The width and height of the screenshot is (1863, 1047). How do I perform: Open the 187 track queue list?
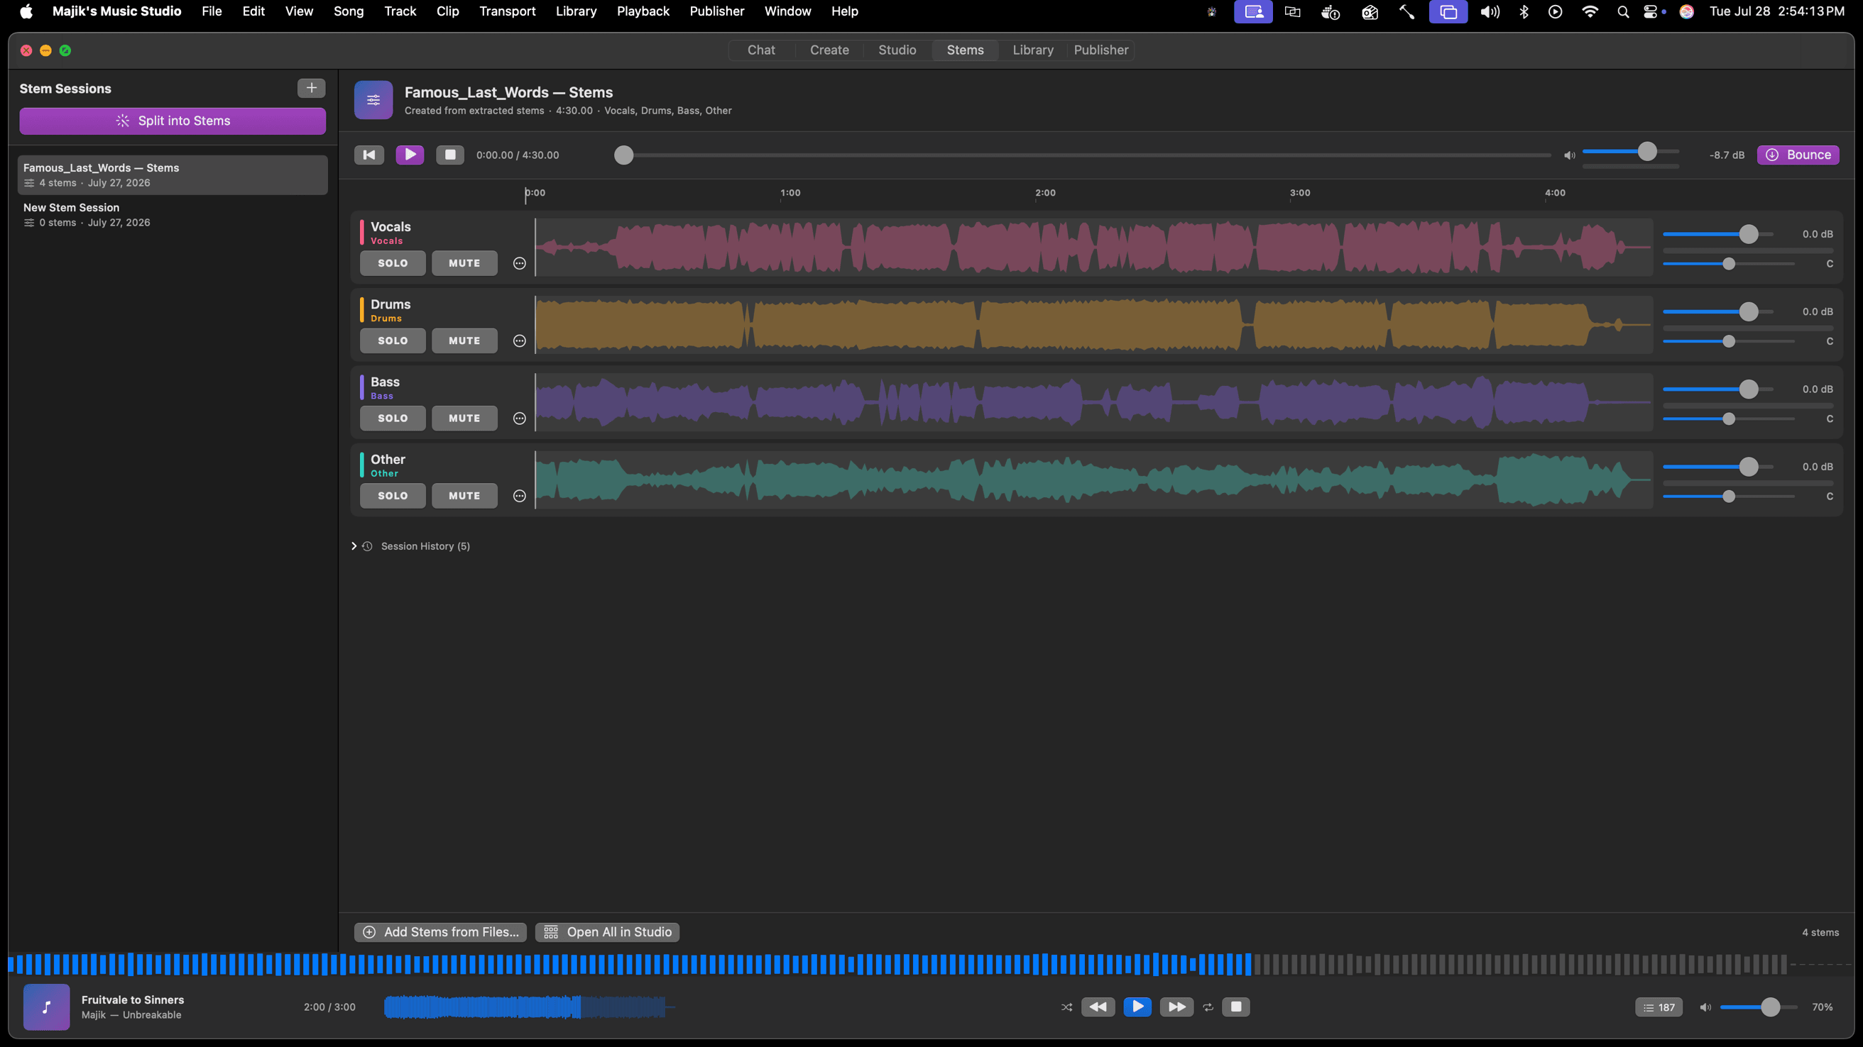tap(1659, 1007)
